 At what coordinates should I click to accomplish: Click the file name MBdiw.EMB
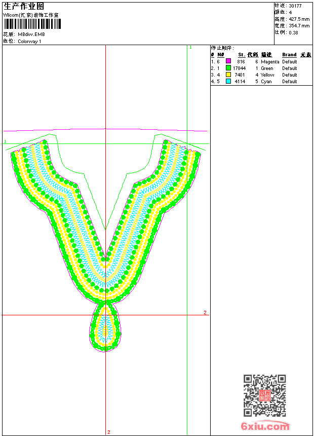click(x=31, y=34)
